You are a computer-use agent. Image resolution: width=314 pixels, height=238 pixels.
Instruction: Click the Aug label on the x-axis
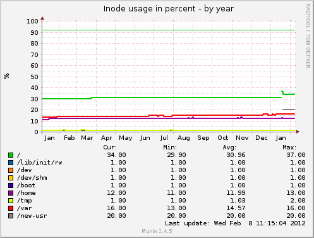click(x=183, y=138)
